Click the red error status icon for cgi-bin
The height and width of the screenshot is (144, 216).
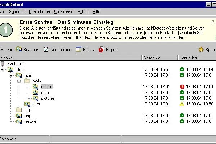(x=182, y=87)
